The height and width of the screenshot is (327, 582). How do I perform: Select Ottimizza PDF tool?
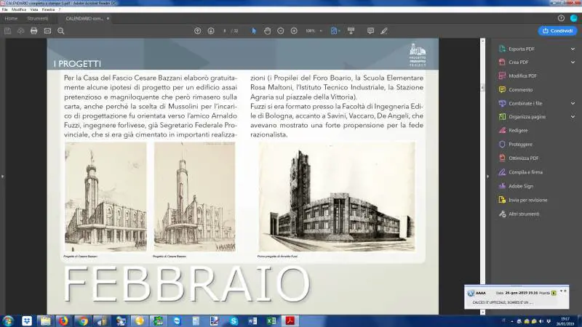coord(524,158)
